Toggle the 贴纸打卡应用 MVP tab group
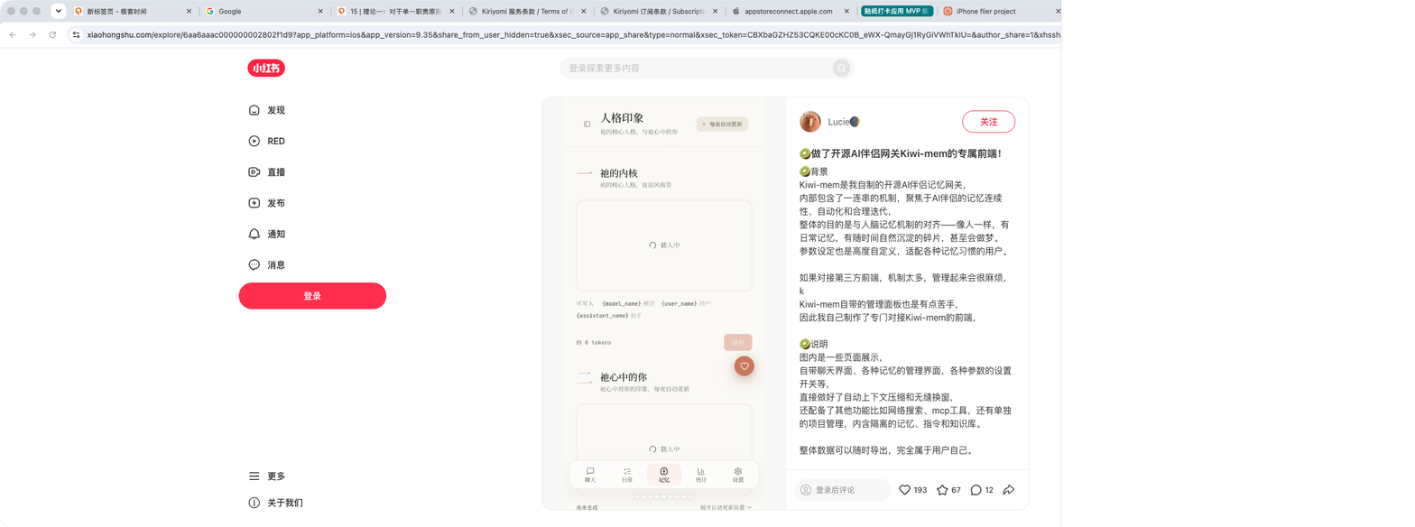The image size is (1415, 527). point(897,12)
